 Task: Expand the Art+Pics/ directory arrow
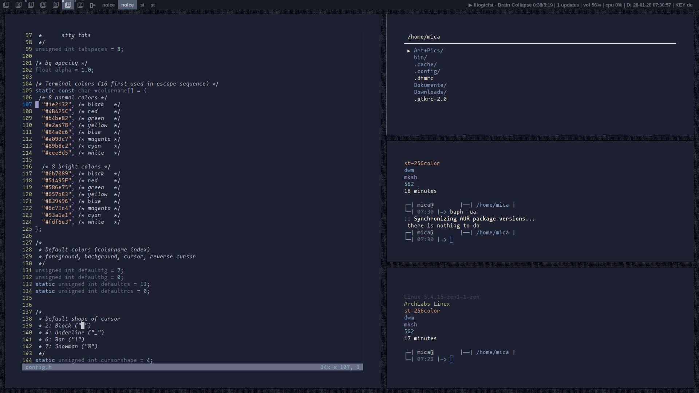[x=409, y=51]
